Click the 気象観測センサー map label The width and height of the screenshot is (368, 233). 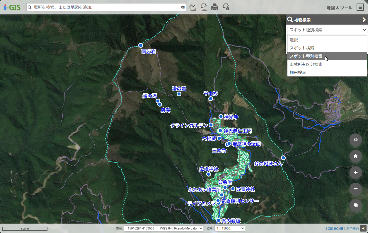click(240, 201)
